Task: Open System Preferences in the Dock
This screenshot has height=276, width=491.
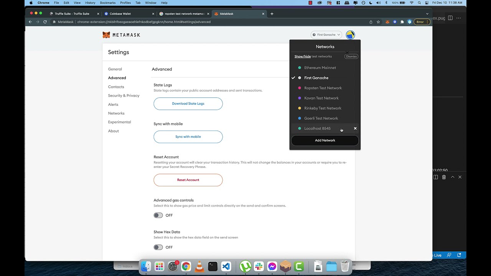Action: (x=173, y=266)
